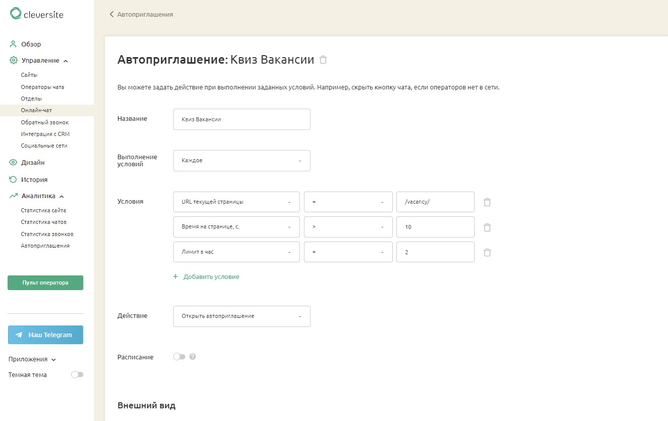The width and height of the screenshot is (668, 421).
Task: Open the operator dropdown for URL condition
Action: [x=348, y=202]
